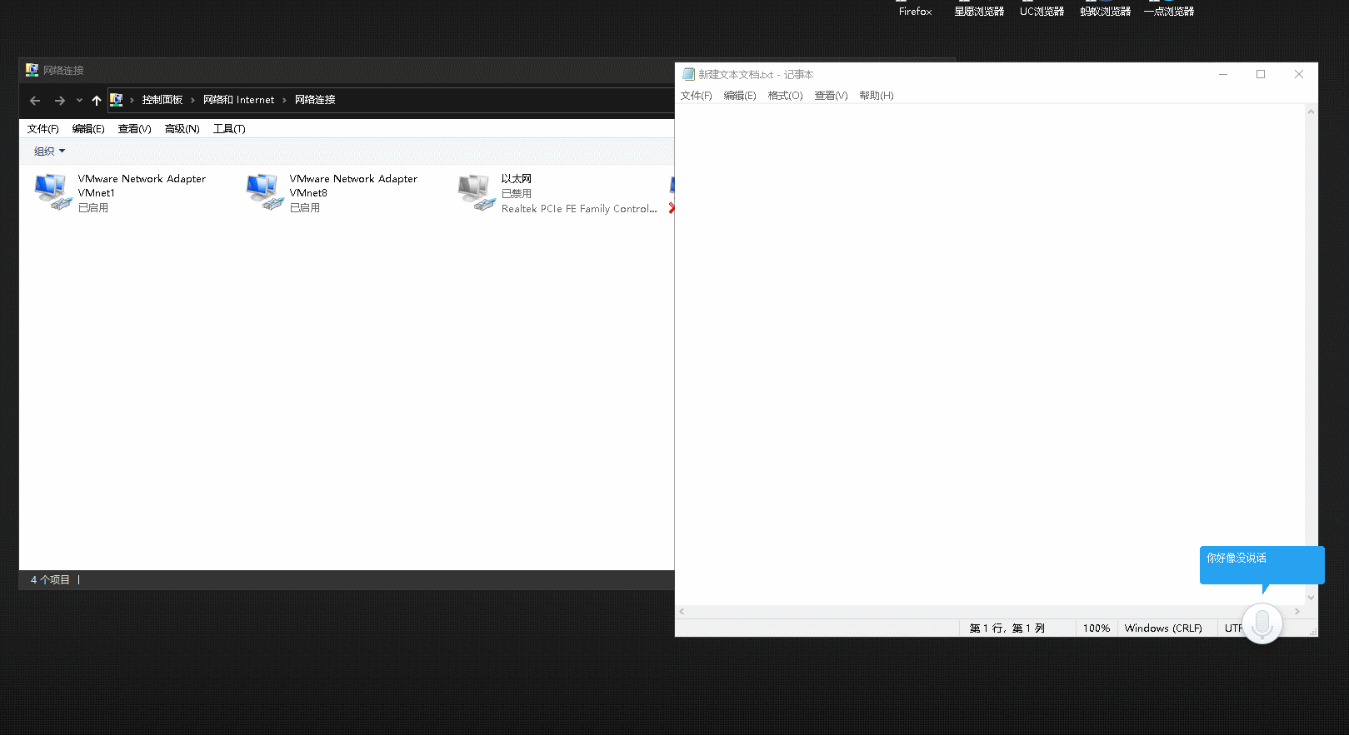Click the 星愿浏览器 desktop shortcut label

979,12
